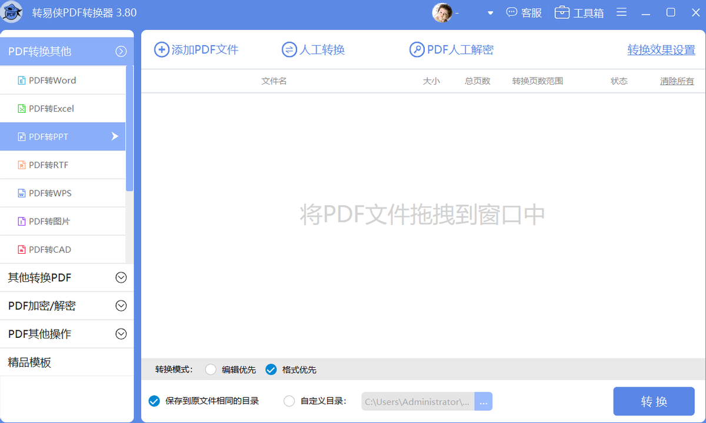
Task: Click the 总页数 column header
Action: (x=478, y=81)
